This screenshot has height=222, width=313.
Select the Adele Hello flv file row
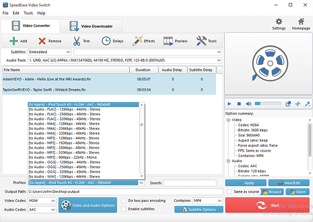pos(109,79)
